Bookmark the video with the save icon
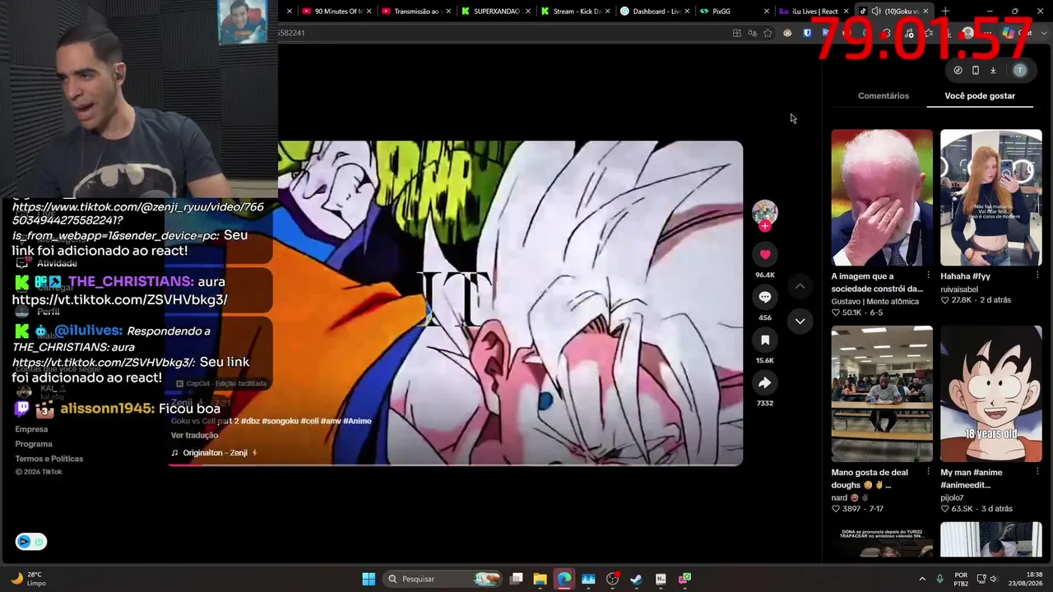The image size is (1053, 592). [x=765, y=340]
